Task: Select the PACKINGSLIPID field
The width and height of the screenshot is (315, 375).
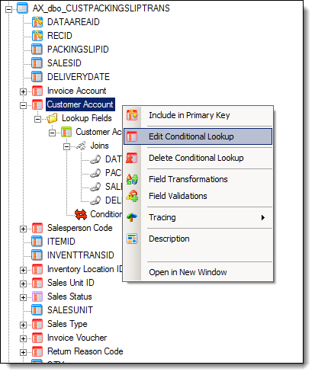Action: point(78,50)
